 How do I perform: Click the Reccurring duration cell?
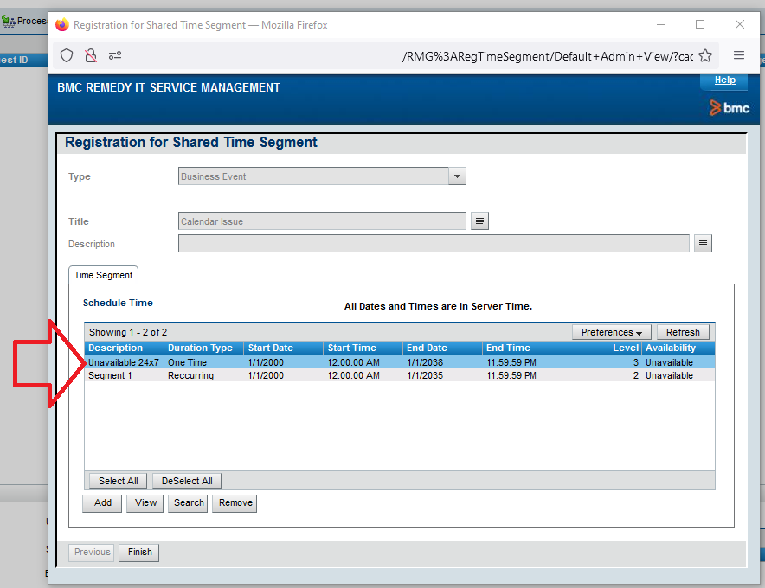tap(190, 375)
